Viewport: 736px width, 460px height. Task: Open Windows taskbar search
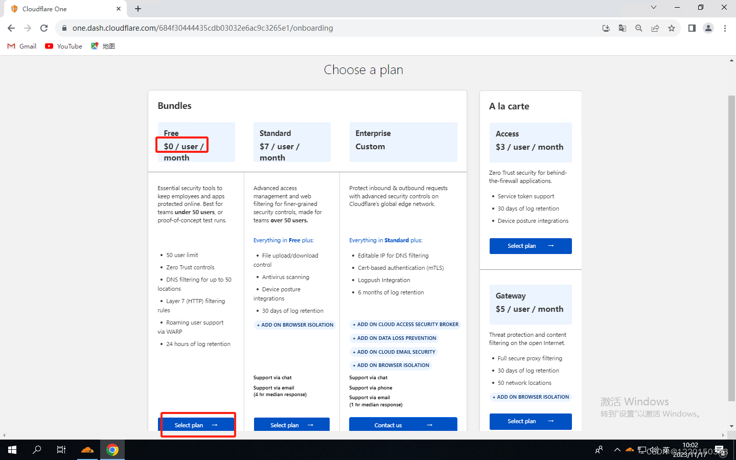coord(37,450)
